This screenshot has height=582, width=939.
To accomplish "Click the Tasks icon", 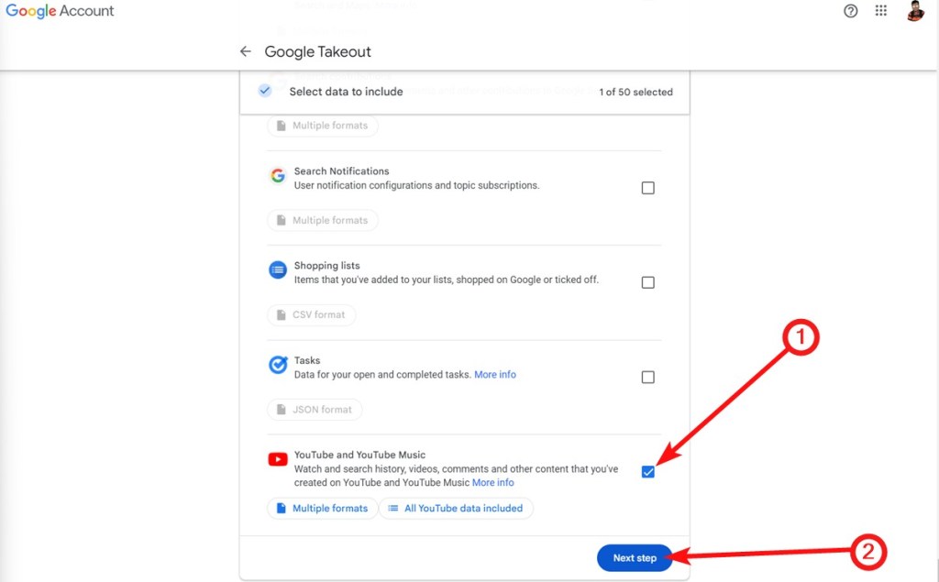I will (278, 365).
